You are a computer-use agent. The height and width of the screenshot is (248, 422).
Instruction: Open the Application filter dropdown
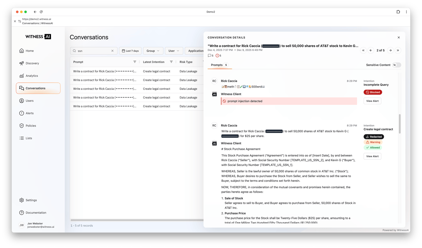pyautogui.click(x=194, y=51)
